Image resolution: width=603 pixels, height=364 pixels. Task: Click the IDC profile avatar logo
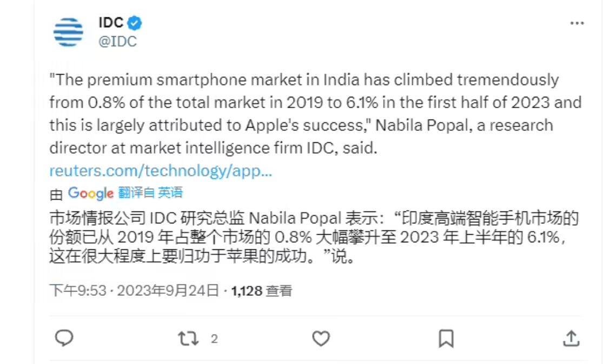[69, 32]
